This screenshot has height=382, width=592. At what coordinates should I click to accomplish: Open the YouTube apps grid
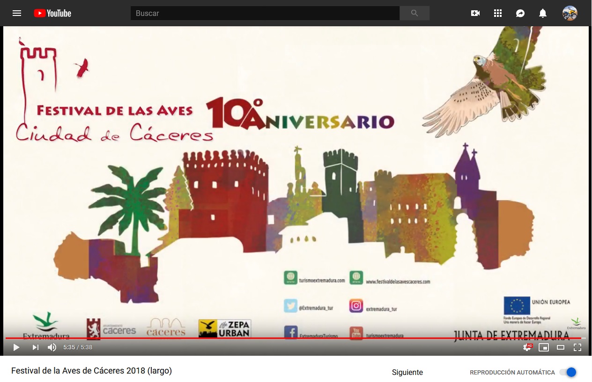point(498,13)
